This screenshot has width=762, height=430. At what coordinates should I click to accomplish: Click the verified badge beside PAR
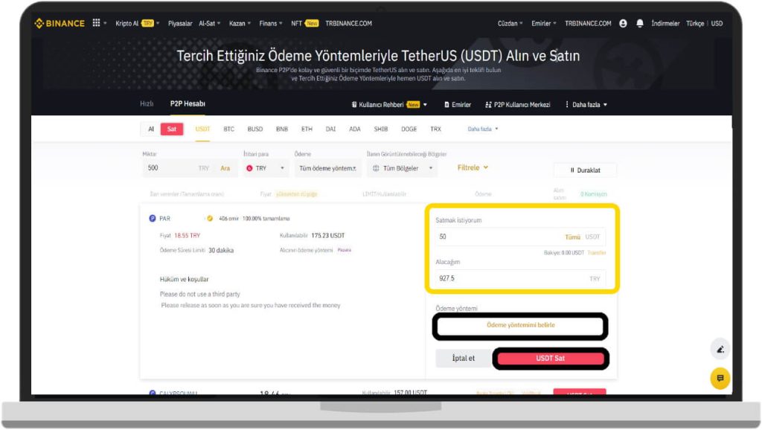[x=209, y=219]
